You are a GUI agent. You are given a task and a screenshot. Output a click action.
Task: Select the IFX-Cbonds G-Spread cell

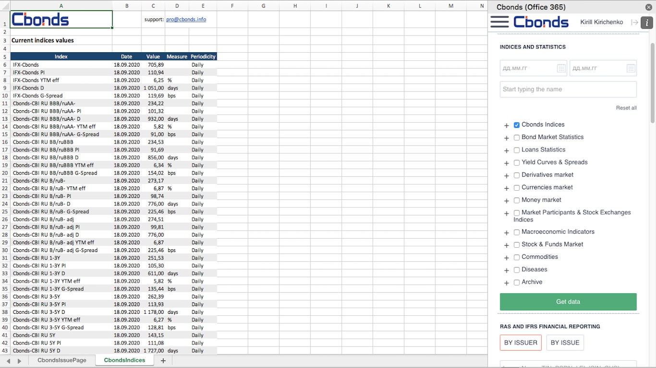pos(61,95)
